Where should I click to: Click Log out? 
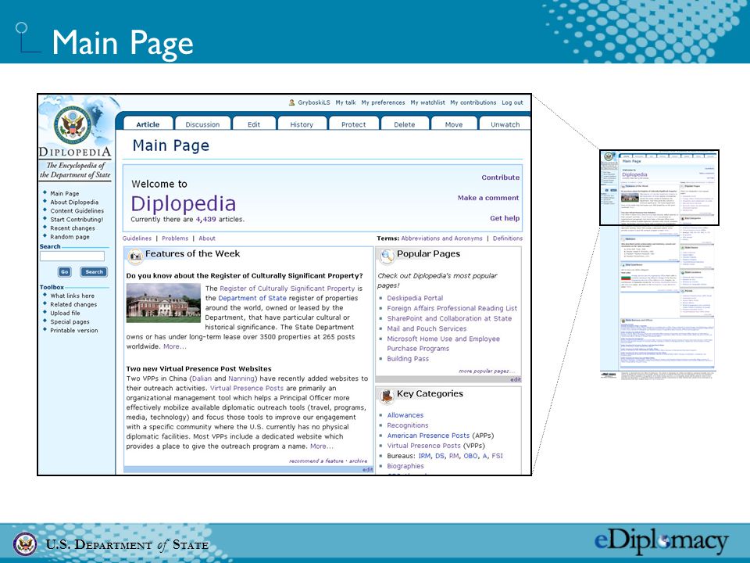click(x=512, y=102)
